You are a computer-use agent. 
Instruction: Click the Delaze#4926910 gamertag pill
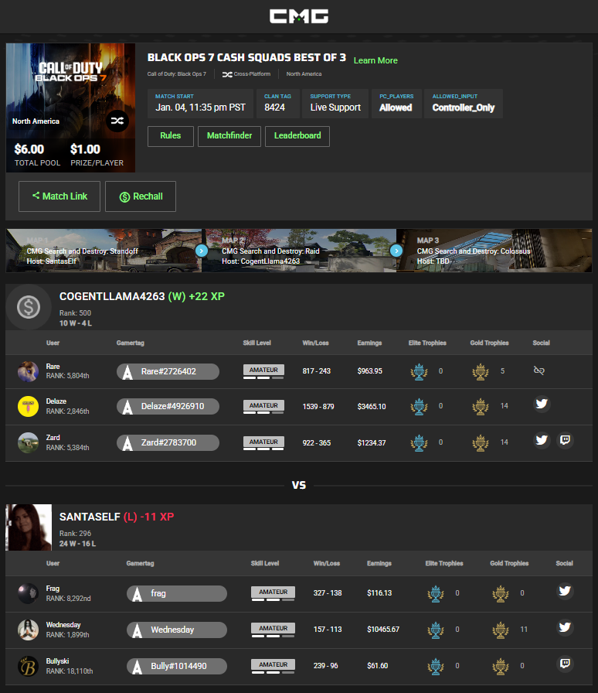(x=168, y=407)
